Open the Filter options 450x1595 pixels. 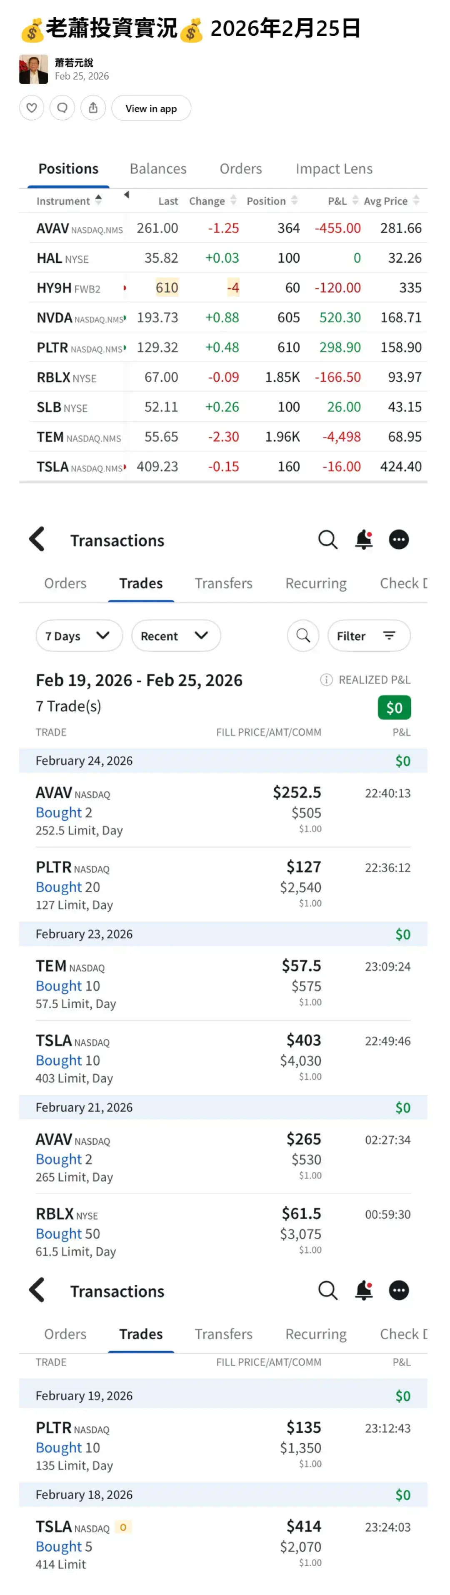click(x=368, y=636)
